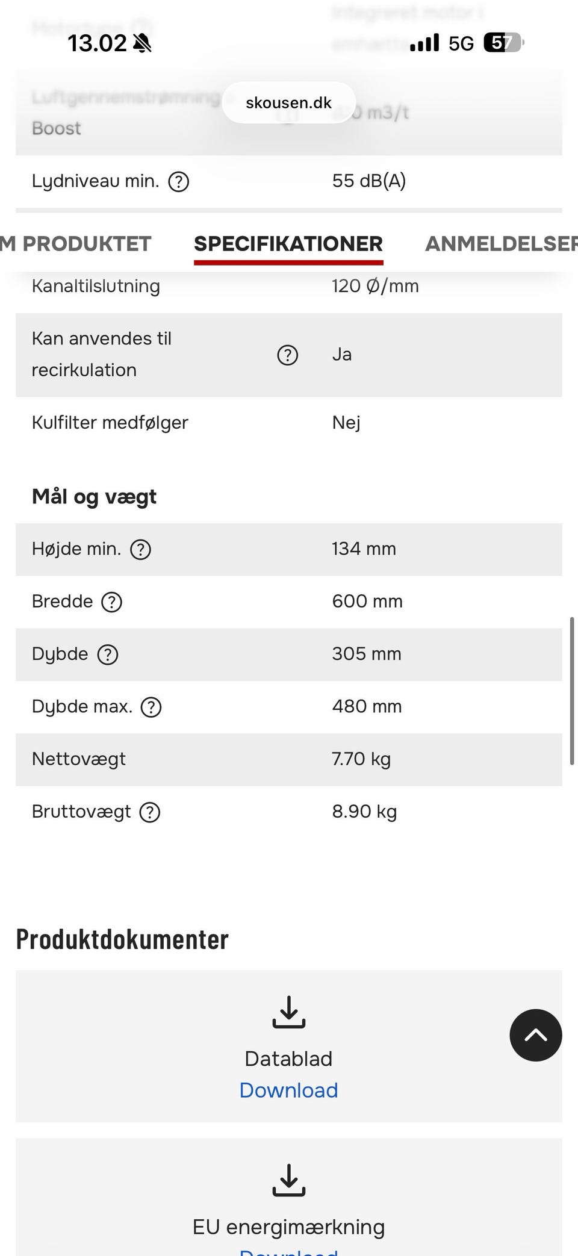
Task: Download the Datablad document
Action: [x=289, y=1090]
